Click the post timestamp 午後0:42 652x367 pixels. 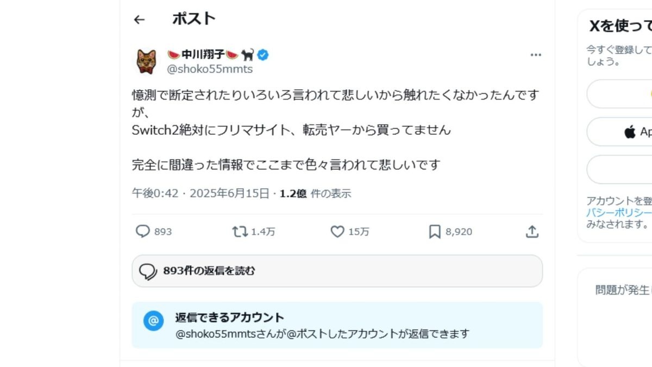(155, 194)
